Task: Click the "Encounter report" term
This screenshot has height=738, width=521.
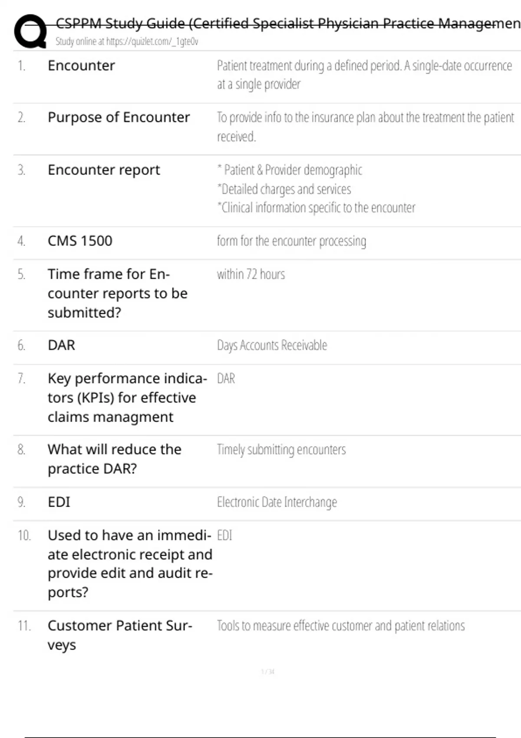Action: (104, 170)
